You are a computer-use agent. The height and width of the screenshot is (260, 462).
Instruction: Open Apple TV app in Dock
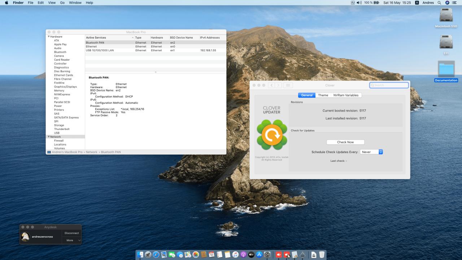[x=251, y=255]
